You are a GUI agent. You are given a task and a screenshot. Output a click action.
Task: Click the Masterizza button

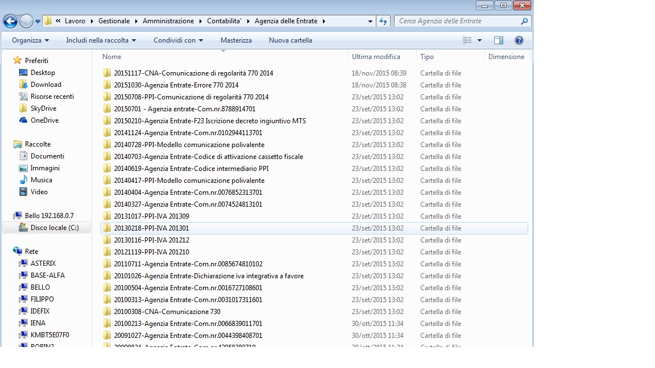(236, 40)
